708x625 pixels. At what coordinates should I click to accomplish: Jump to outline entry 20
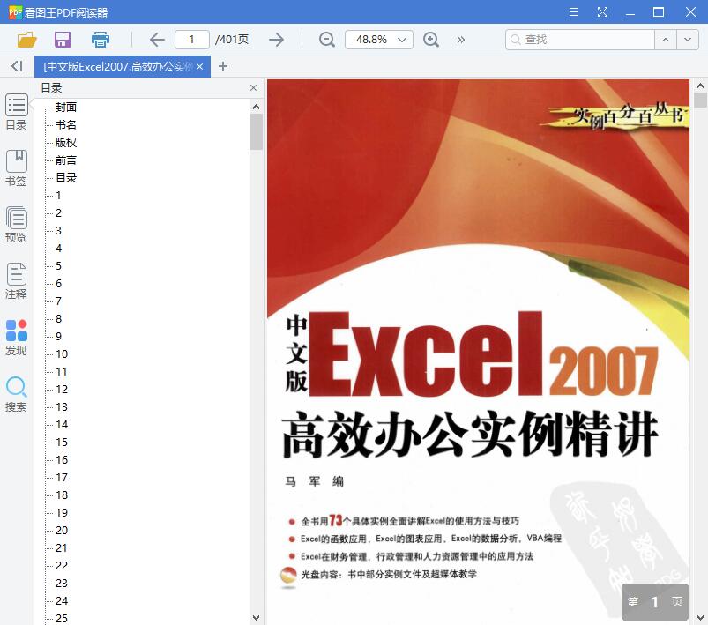pos(62,530)
